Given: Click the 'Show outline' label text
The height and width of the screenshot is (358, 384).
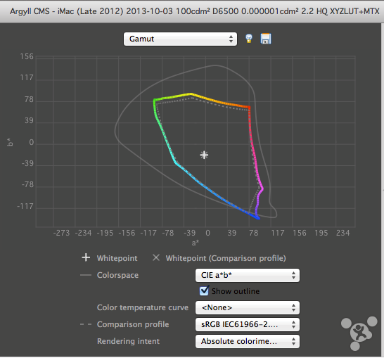Looking at the screenshot, I should [x=236, y=291].
